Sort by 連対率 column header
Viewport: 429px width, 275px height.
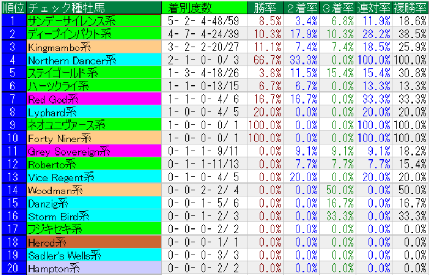pyautogui.click(x=374, y=7)
